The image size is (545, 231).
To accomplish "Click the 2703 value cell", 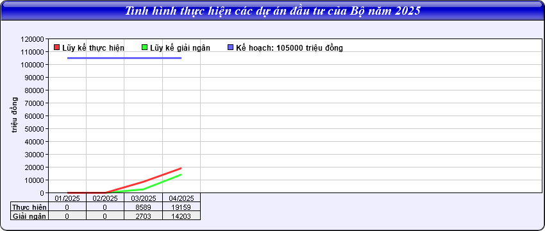I will [143, 216].
